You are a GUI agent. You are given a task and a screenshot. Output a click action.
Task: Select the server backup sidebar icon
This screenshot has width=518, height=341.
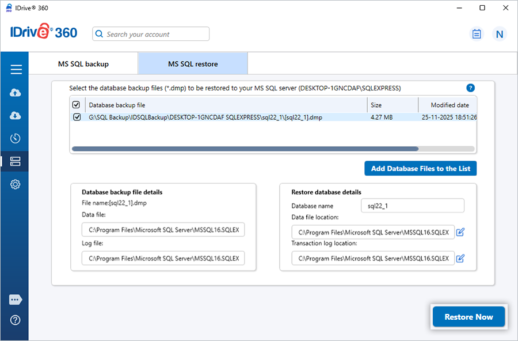tap(16, 161)
